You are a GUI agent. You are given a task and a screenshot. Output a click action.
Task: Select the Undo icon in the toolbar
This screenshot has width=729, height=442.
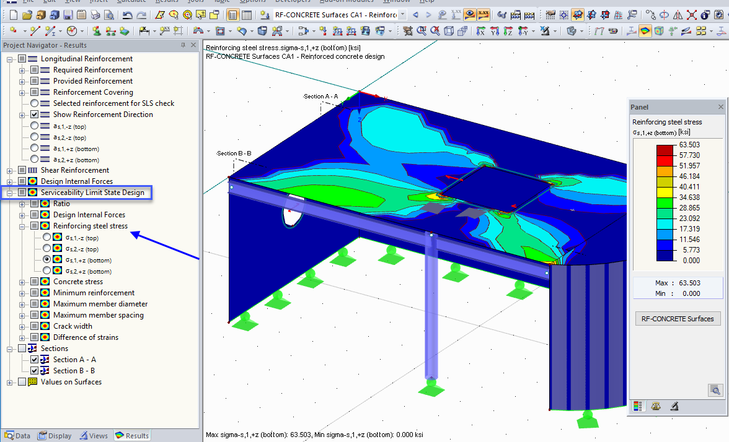(x=127, y=15)
